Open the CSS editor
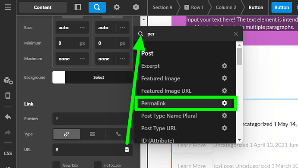The height and width of the screenshot is (168, 298). click(8, 153)
